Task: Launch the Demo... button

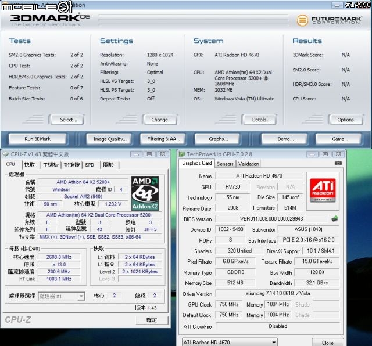Action: pos(284,139)
